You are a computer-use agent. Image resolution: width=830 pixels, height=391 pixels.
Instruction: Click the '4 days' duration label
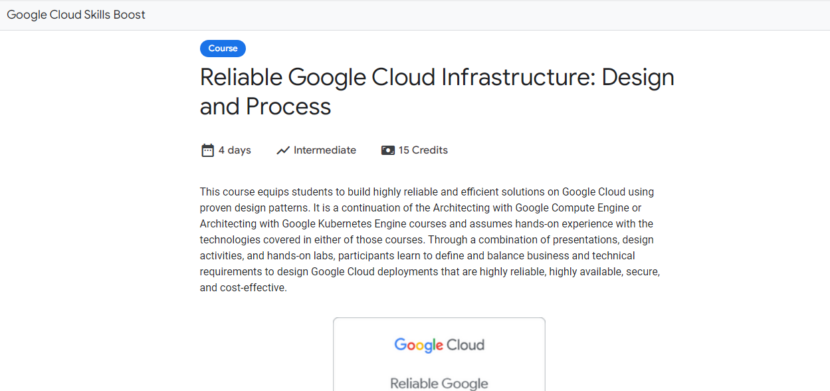click(x=235, y=150)
